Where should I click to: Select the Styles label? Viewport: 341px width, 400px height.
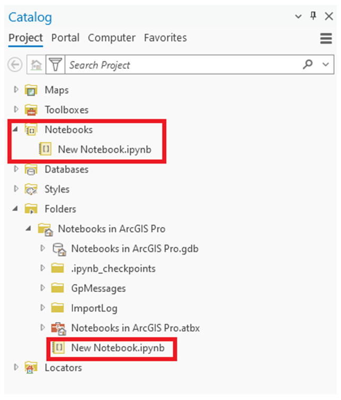[57, 189]
